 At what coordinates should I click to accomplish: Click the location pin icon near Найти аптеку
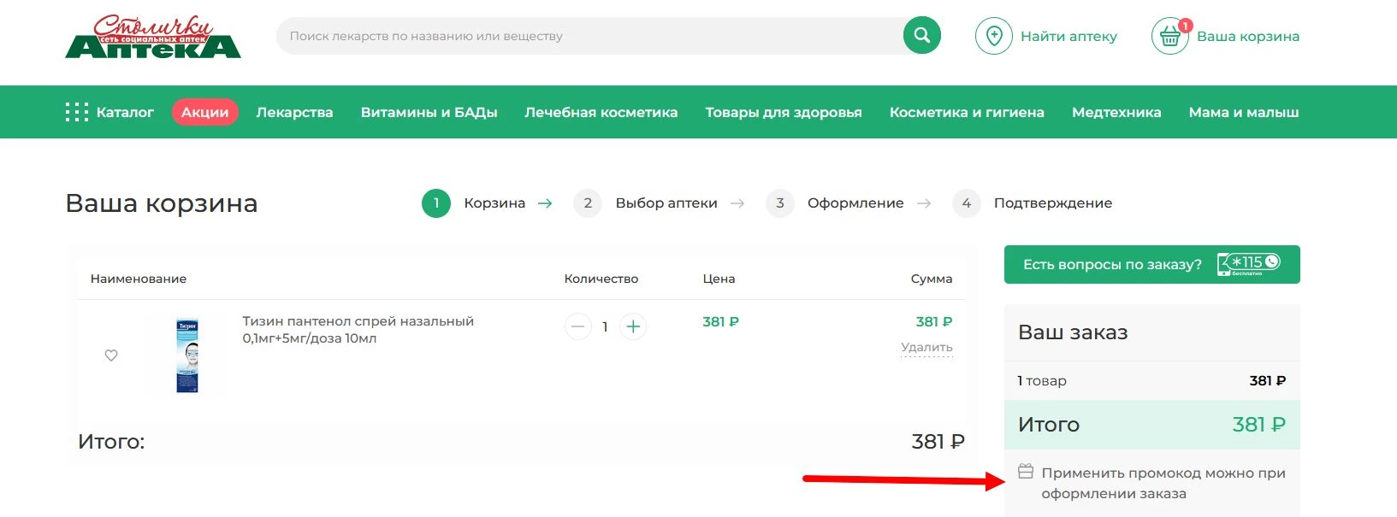[993, 36]
